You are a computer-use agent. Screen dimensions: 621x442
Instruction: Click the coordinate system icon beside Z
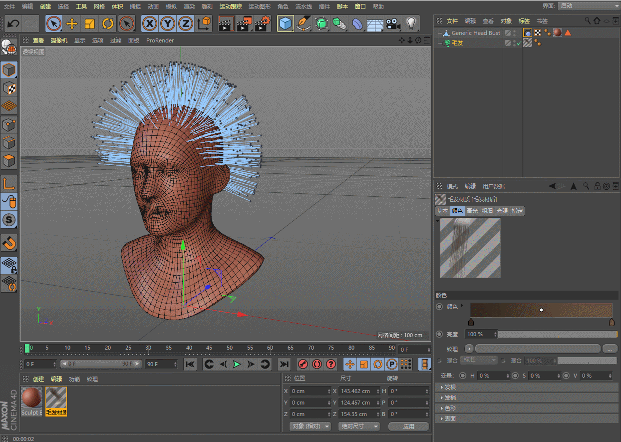tap(204, 23)
